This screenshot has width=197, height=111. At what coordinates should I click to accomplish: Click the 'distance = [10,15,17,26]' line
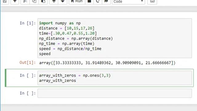pyautogui.click(x=66, y=28)
